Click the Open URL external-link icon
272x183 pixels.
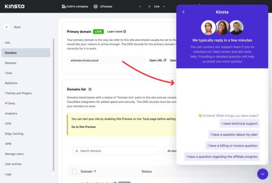[x=165, y=60]
